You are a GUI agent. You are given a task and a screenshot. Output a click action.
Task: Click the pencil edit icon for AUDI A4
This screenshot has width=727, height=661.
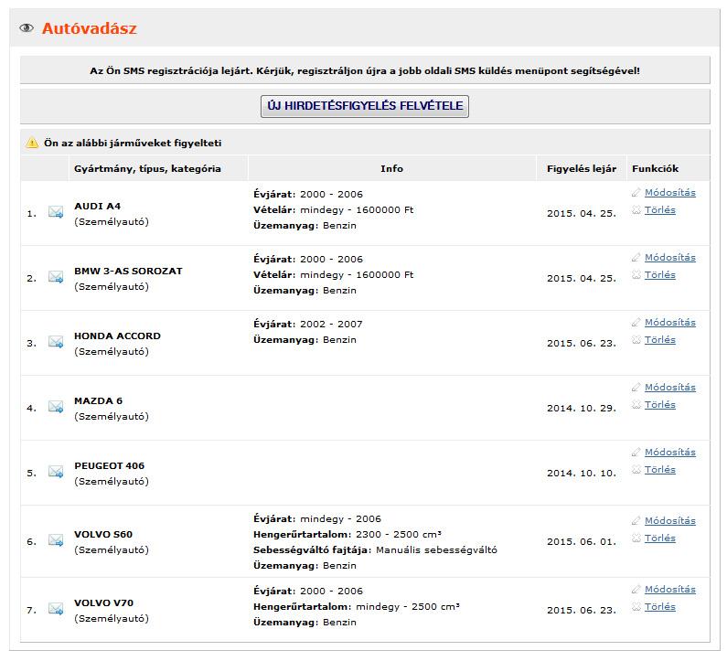click(636, 193)
